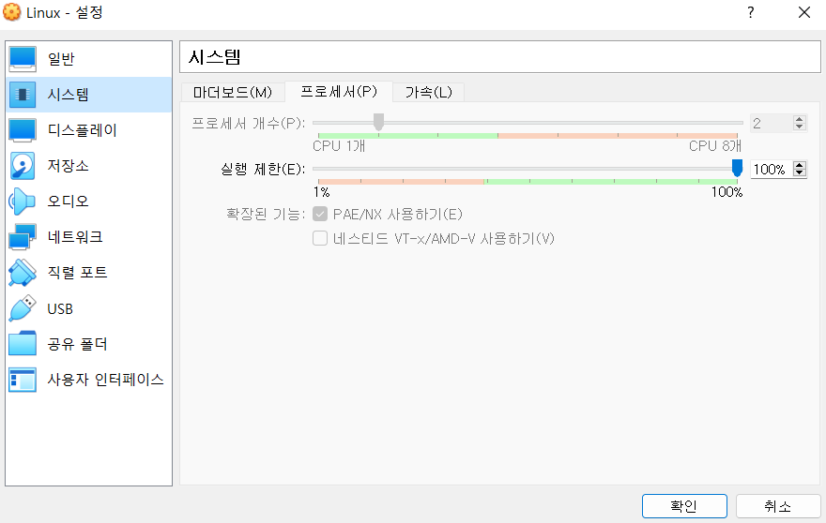Click the 공유 폴더 folder icon

(x=23, y=344)
